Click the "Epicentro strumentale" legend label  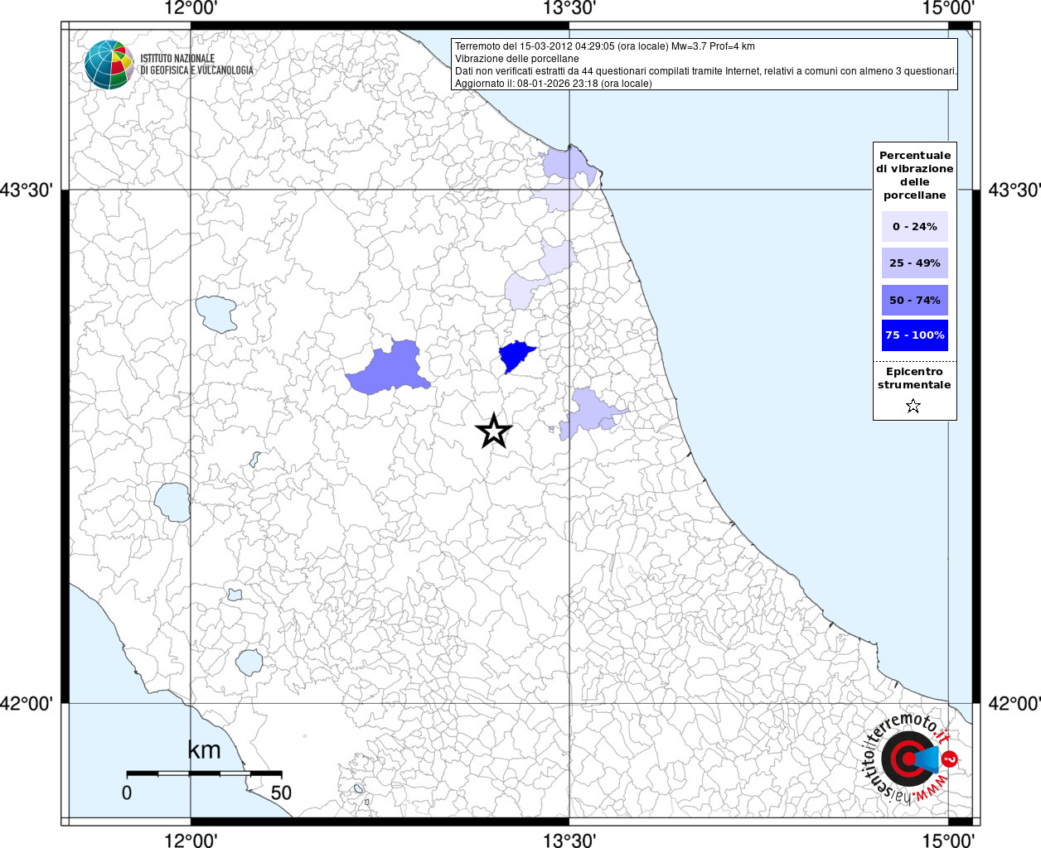[x=914, y=378]
